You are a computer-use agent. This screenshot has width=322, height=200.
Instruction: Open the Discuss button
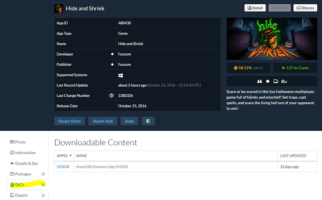click(305, 8)
